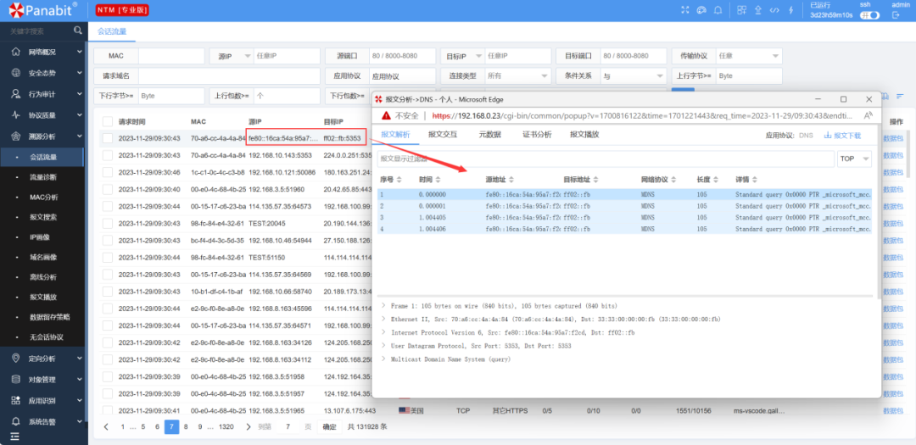
Task: Switch to the 报文播放 tab in popup
Action: pos(584,134)
